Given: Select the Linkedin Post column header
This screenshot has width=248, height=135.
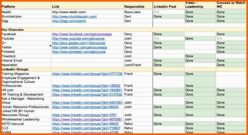Looking at the screenshot, I should click(169, 6).
